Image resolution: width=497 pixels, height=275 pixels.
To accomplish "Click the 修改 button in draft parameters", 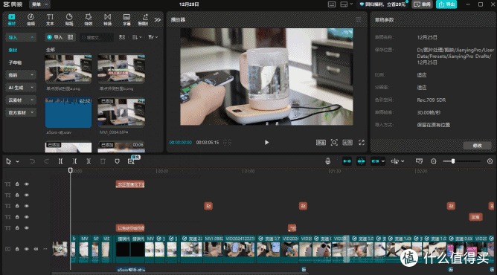I will point(477,146).
